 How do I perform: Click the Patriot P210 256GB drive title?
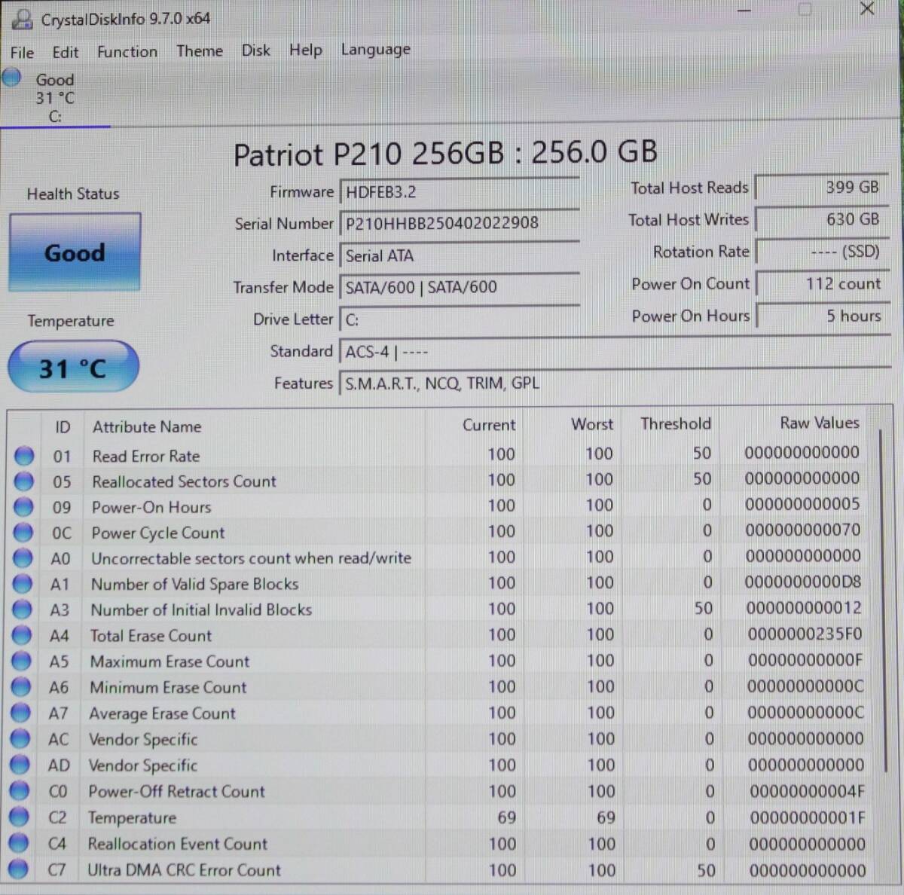tap(445, 154)
